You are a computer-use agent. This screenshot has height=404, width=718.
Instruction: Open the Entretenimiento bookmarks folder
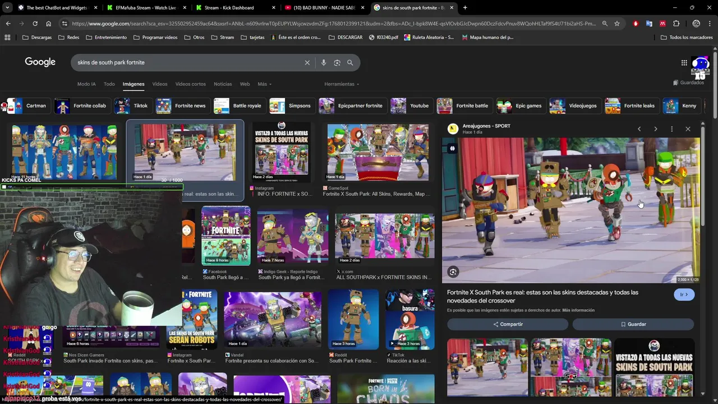point(107,38)
